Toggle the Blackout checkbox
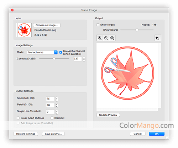 [x=52, y=118]
